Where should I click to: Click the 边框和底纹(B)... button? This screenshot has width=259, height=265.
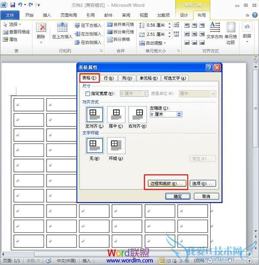167,184
